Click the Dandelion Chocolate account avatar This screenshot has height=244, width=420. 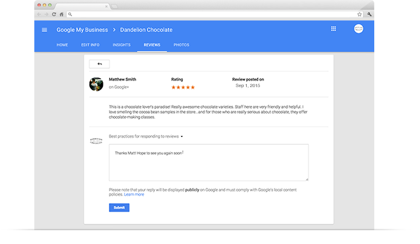pyautogui.click(x=359, y=29)
